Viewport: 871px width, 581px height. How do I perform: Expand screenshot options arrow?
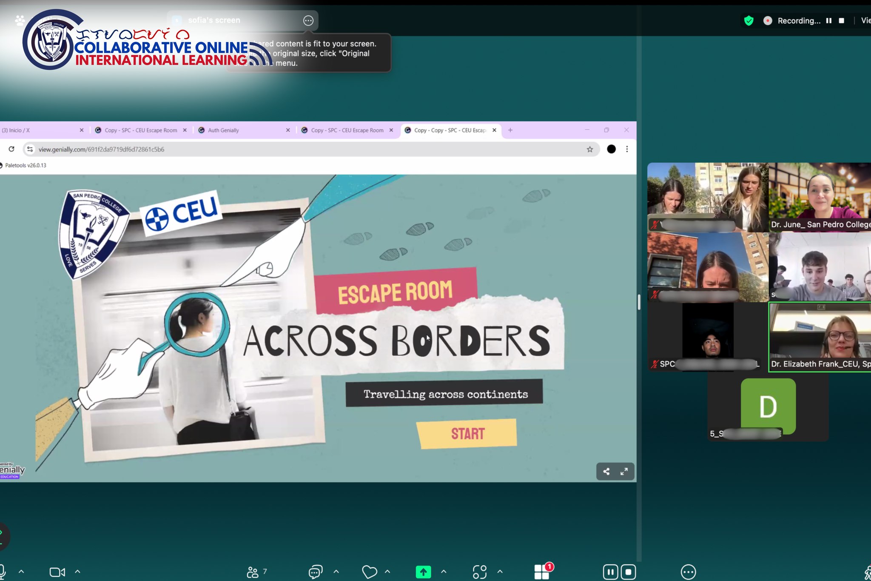[500, 572]
